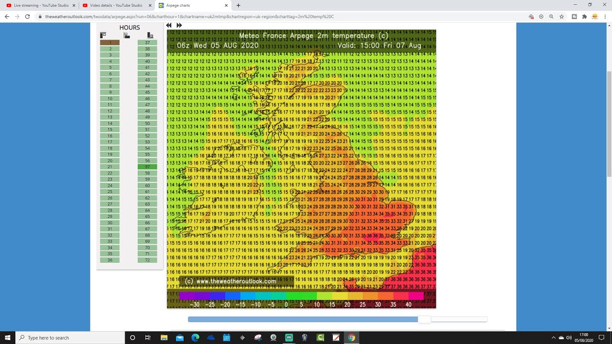The width and height of the screenshot is (612, 344).
Task: Open the browser extensions puzzle icon
Action: tap(584, 16)
